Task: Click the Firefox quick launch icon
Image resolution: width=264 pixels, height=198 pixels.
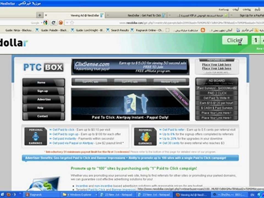Action: coord(9,195)
